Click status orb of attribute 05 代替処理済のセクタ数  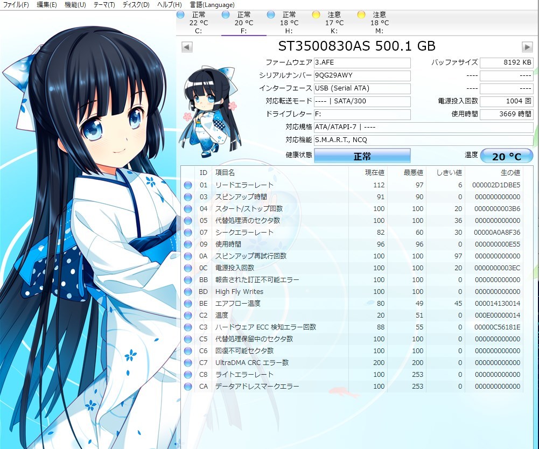[188, 221]
